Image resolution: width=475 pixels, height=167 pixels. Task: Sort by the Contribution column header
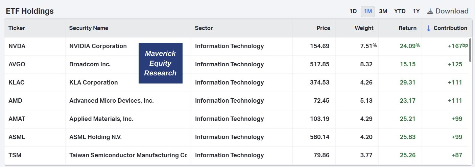pyautogui.click(x=450, y=28)
